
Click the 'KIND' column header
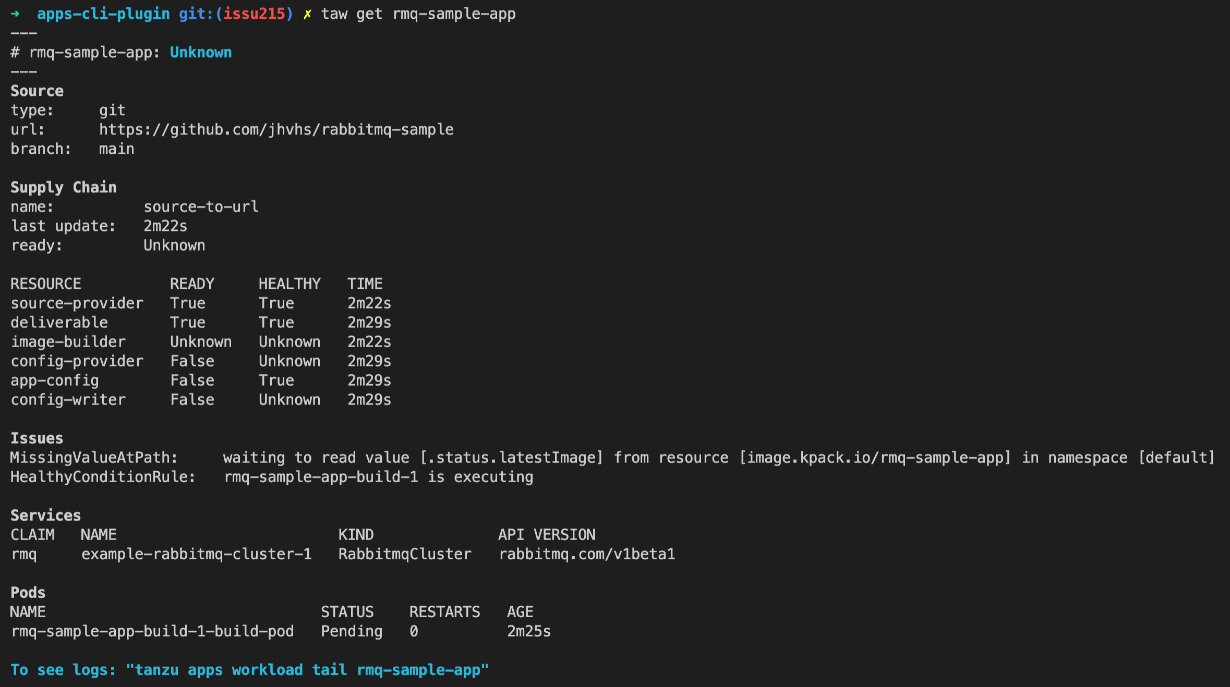coord(356,535)
